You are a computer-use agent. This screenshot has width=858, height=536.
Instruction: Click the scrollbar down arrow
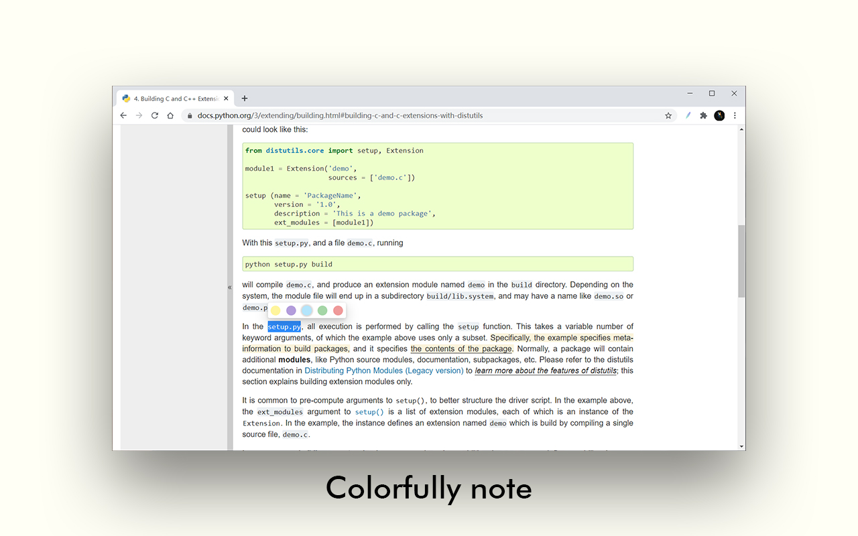tap(740, 446)
